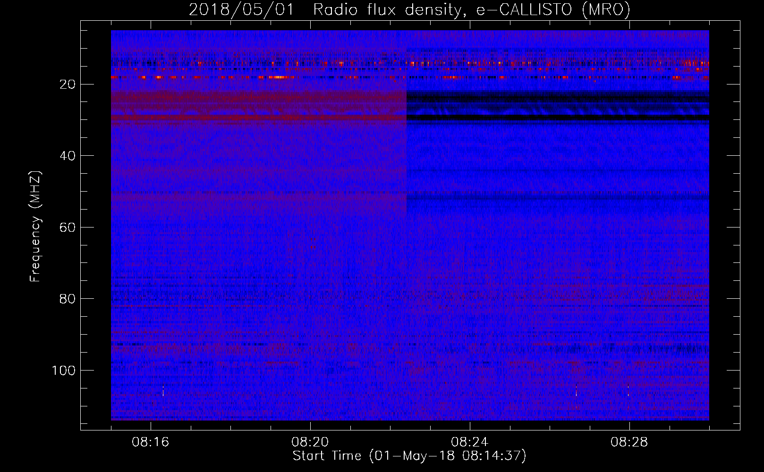Viewport: 764px width, 472px height.
Task: Click the 'Start Time (01-May-18 08:14:37)' label
Action: pos(409,456)
